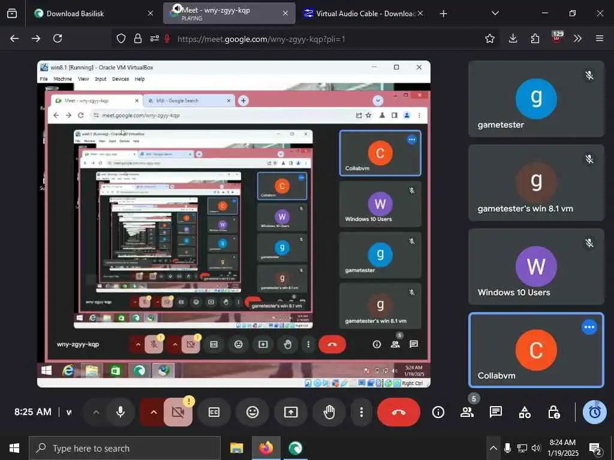The height and width of the screenshot is (460, 614).
Task: Click the Present now screen share icon
Action: point(291,412)
